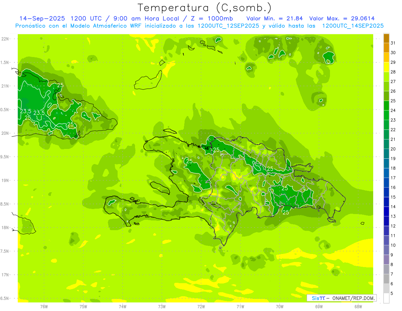Click the '9.5N' latitude axis label

[5, 157]
